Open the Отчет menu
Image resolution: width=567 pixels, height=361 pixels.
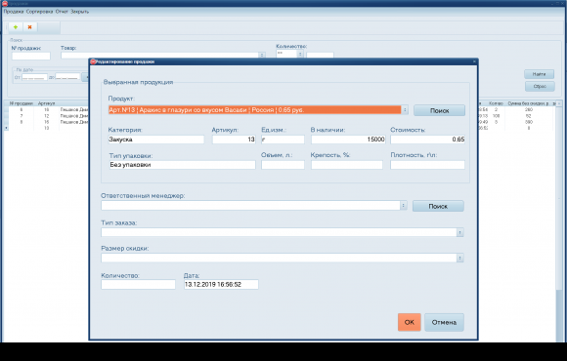pyautogui.click(x=62, y=12)
